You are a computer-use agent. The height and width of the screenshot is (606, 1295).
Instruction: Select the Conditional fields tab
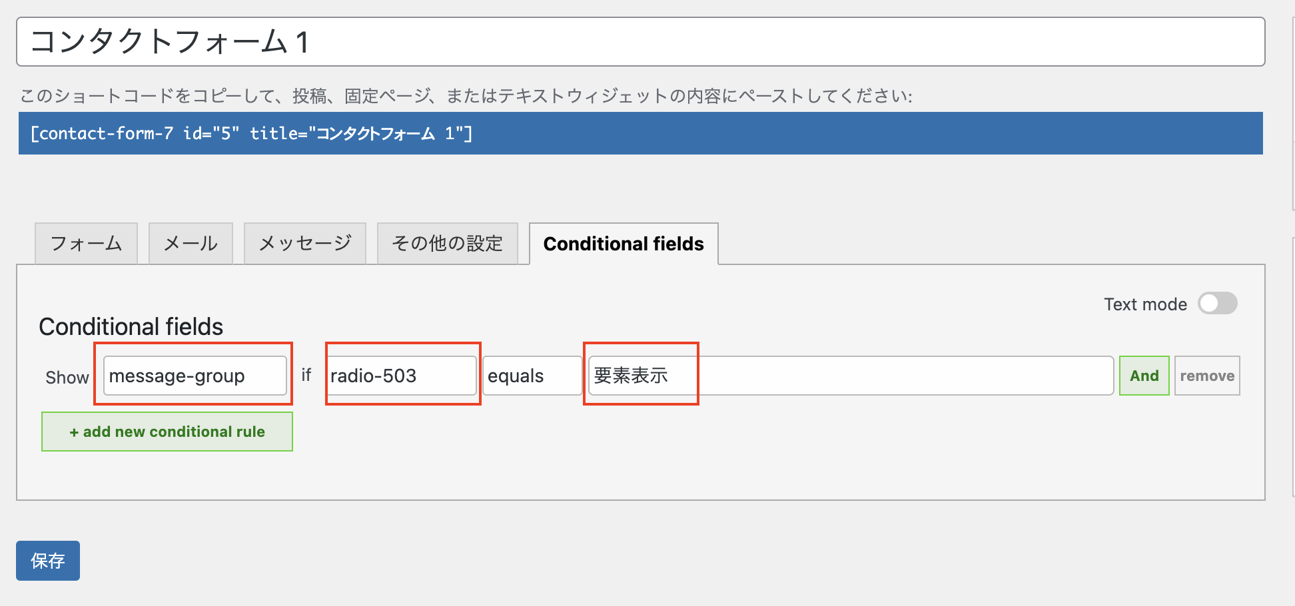622,244
